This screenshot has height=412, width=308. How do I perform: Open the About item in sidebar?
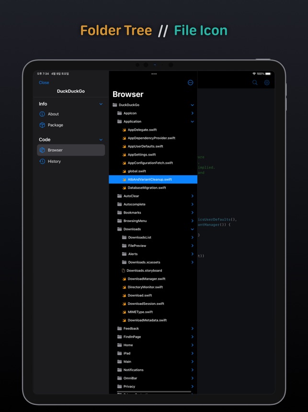coord(71,114)
